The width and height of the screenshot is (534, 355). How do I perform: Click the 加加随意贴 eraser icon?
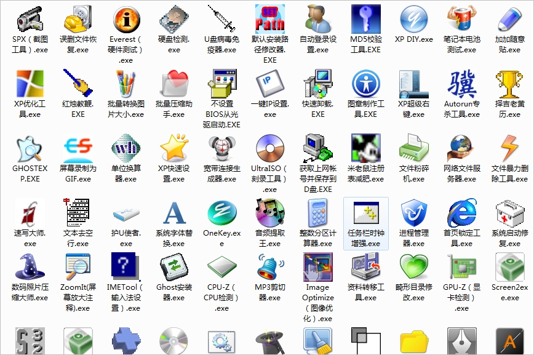click(509, 19)
